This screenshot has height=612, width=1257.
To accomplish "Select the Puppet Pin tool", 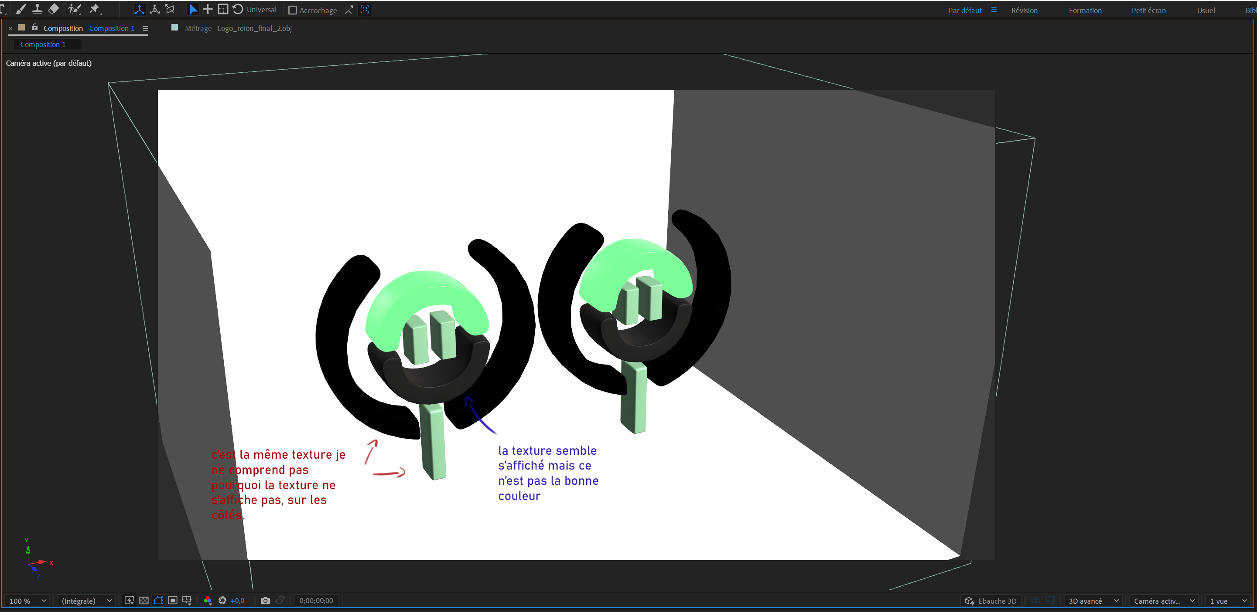I will 95,9.
